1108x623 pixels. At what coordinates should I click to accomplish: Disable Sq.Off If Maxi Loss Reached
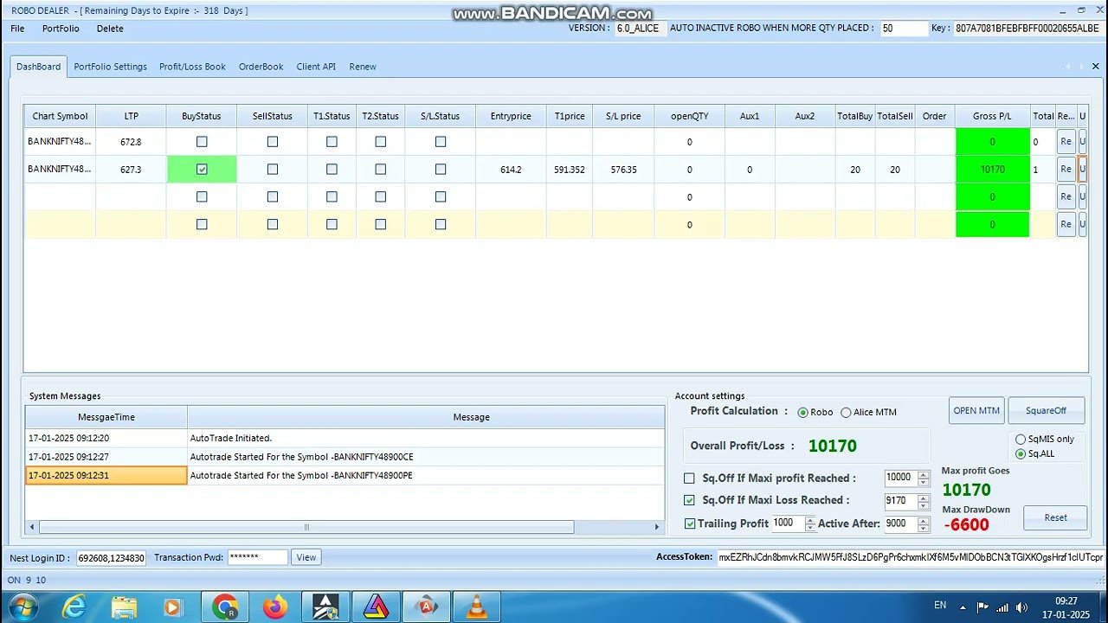(x=689, y=500)
